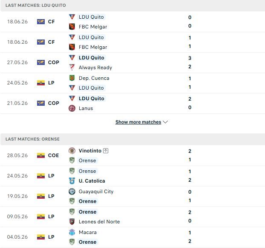Open LDU Quito vs Always Ready match

pos(132,62)
